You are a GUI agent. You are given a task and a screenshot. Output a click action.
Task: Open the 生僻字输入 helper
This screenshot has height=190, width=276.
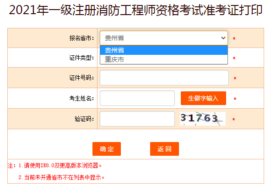point(203,98)
